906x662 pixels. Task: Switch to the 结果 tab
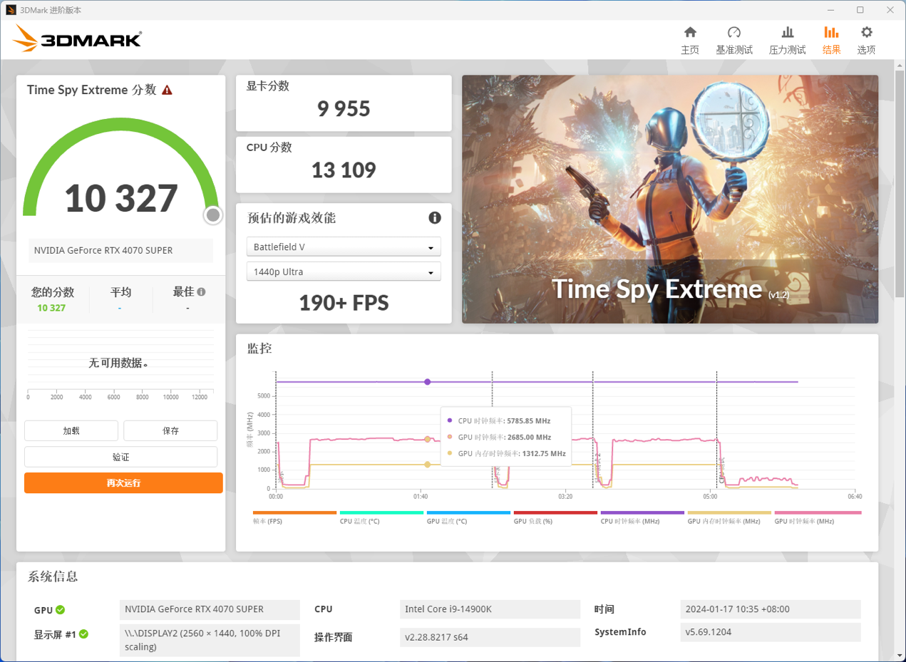click(x=830, y=39)
